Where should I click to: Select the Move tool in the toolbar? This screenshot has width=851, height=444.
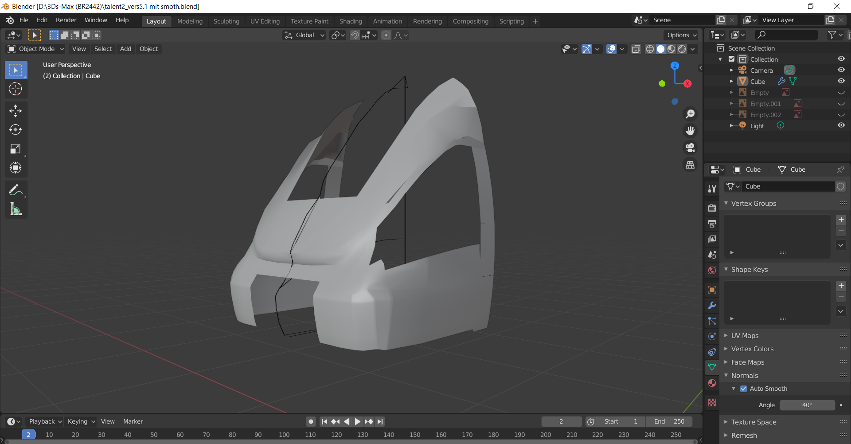(16, 110)
